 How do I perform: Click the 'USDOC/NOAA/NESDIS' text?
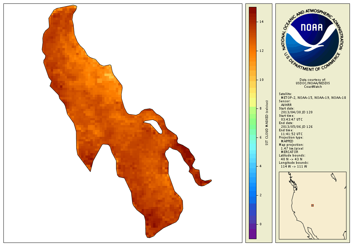[x=313, y=83]
